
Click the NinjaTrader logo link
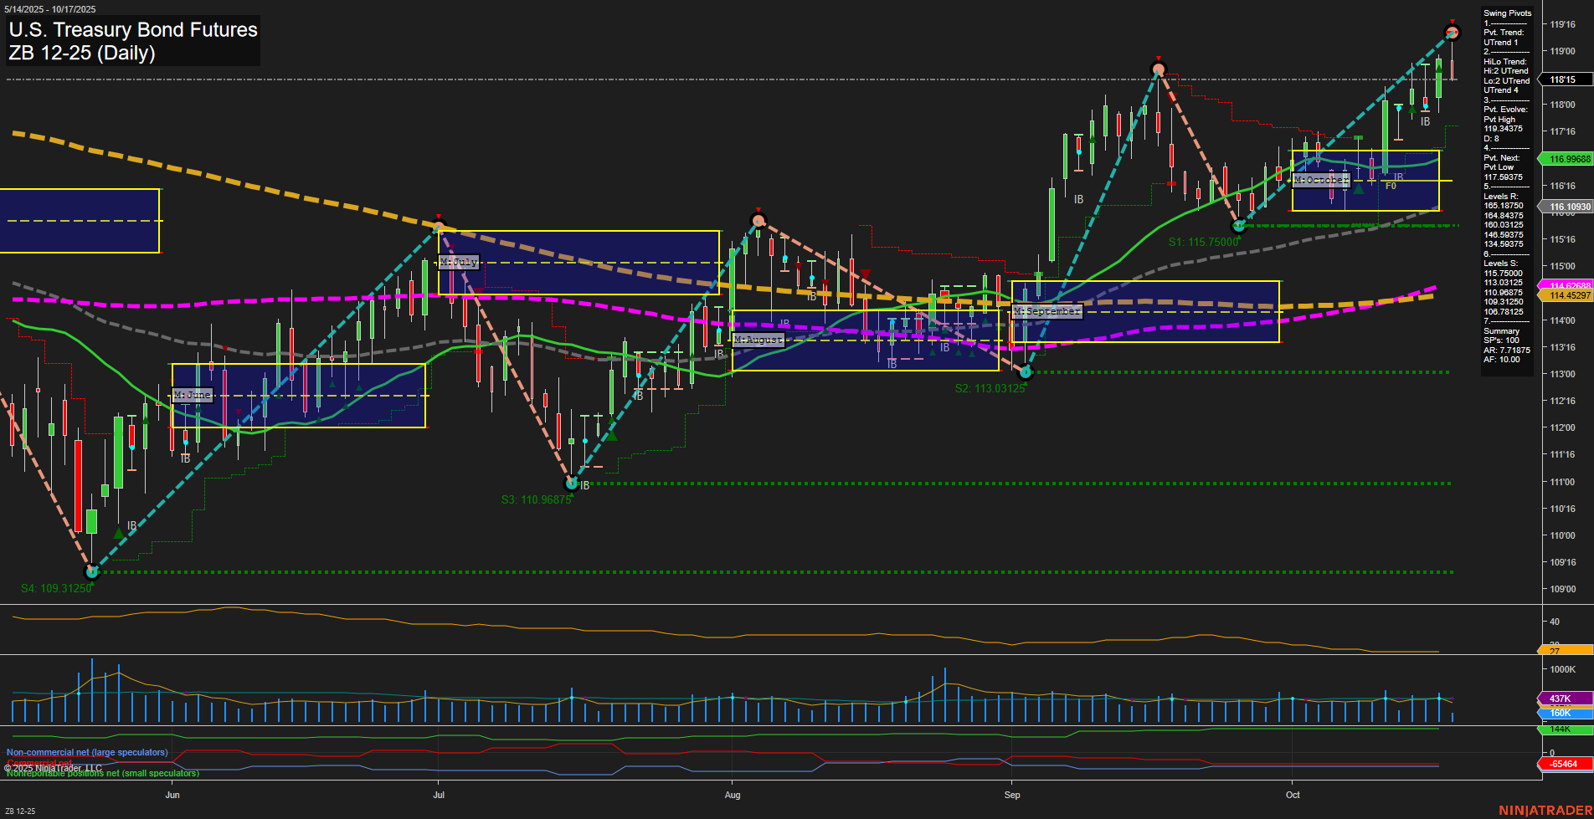coord(1545,811)
